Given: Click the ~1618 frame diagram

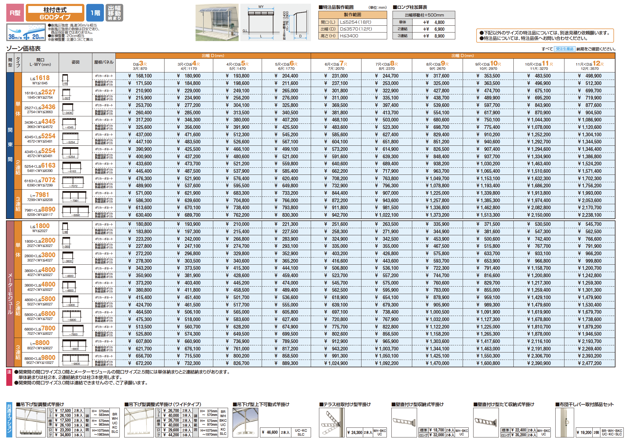Looking at the screenshot, I should [65, 80].
